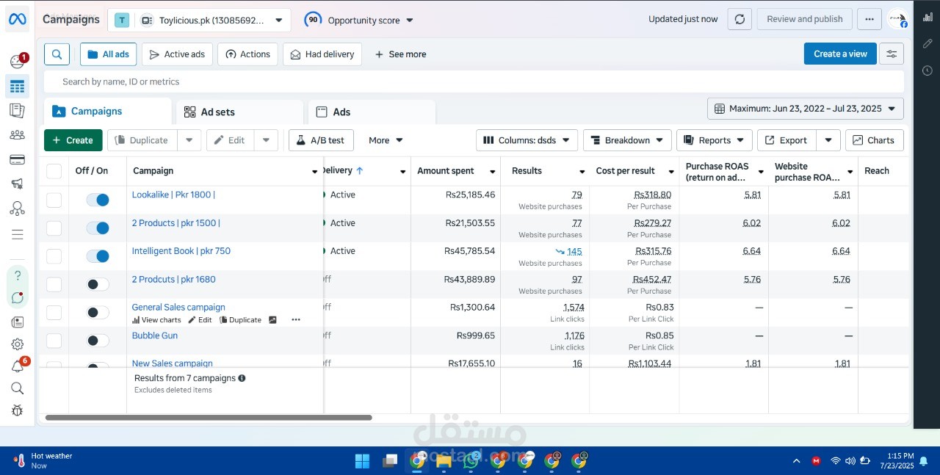Click the Refresh data icon button
940x475 pixels.
[x=740, y=19]
